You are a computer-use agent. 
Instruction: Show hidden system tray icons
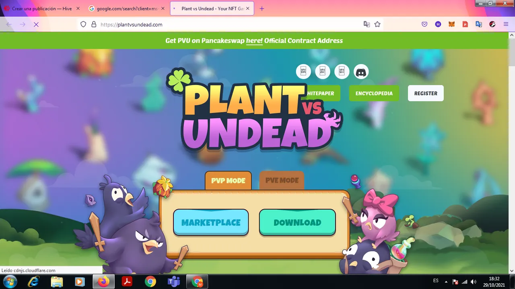[x=446, y=282]
